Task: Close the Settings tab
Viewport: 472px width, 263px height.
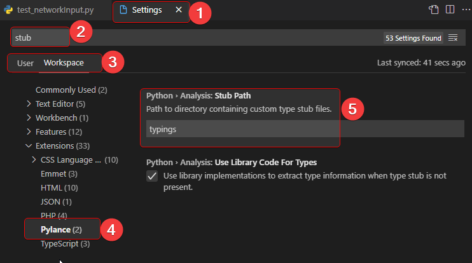Action: 179,10
